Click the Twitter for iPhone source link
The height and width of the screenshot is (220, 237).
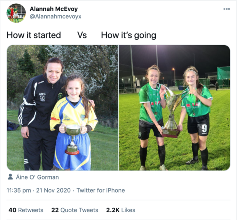coord(101,190)
